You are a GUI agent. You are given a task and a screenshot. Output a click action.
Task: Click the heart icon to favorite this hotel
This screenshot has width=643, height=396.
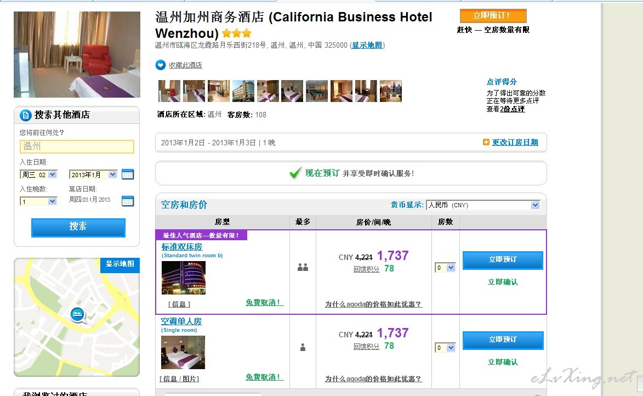[x=161, y=65]
